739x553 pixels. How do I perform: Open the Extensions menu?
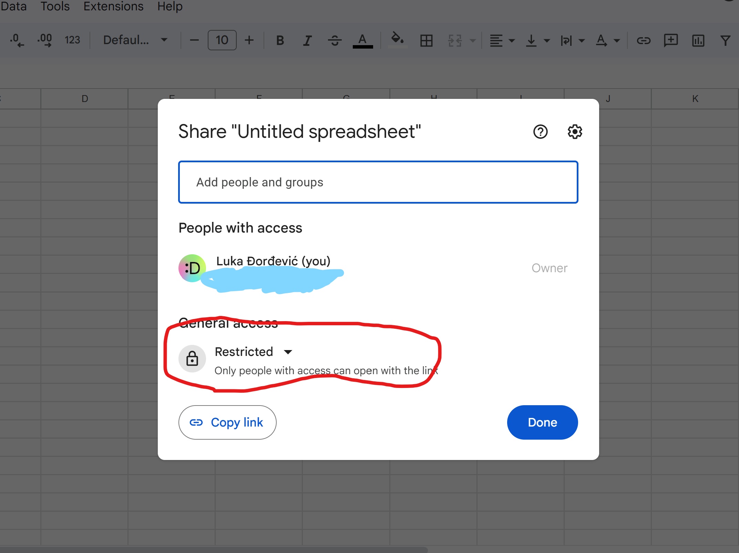click(x=113, y=6)
